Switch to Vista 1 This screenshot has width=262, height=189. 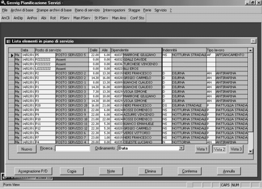(x=202, y=149)
